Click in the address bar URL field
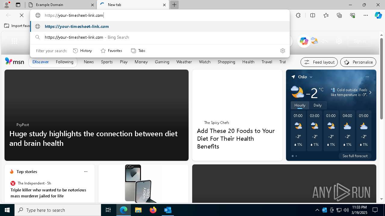 (x=160, y=15)
